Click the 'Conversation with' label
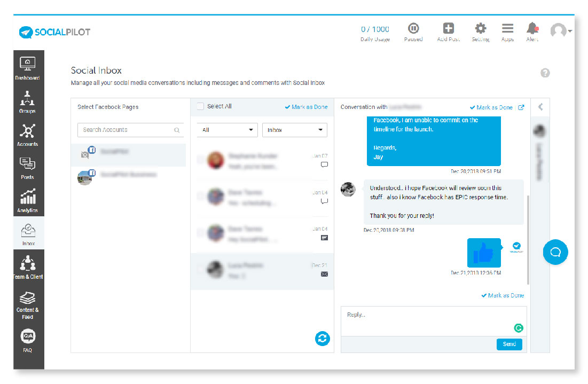The width and height of the screenshot is (588, 384). click(x=364, y=107)
